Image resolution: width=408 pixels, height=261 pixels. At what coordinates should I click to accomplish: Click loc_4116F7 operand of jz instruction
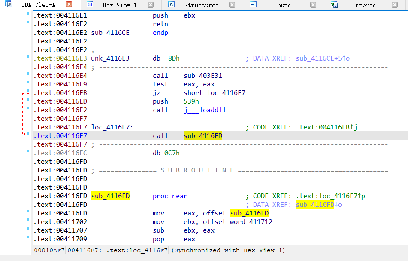pyautogui.click(x=226, y=93)
